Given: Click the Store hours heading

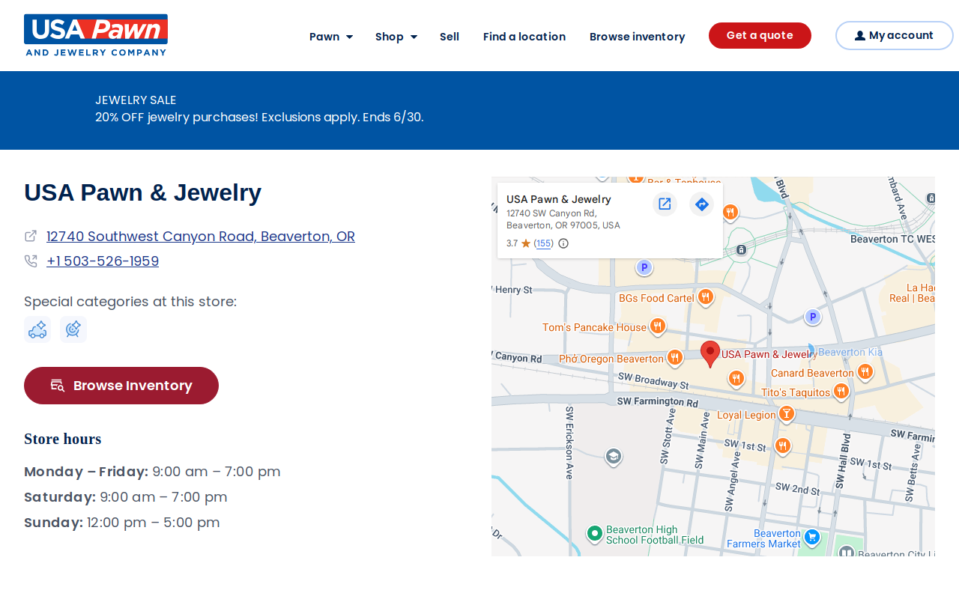Looking at the screenshot, I should click(63, 439).
